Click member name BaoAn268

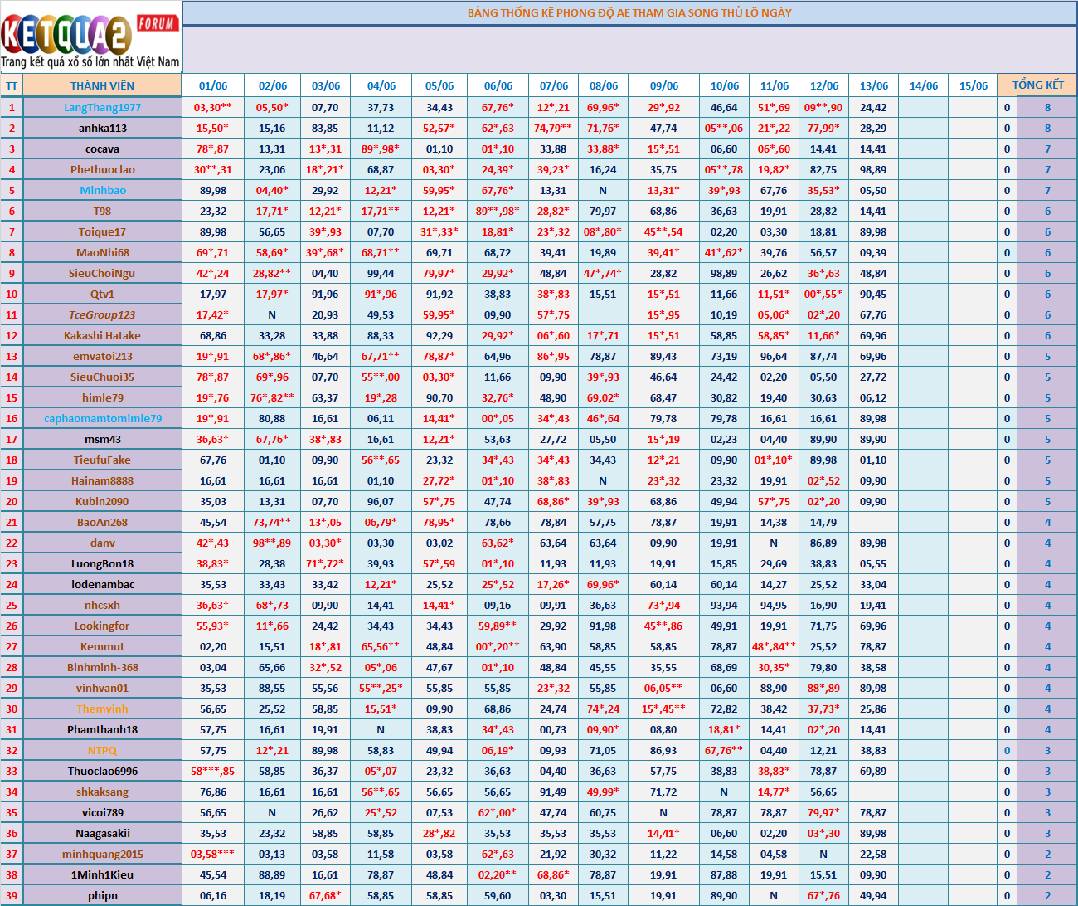pos(102,522)
